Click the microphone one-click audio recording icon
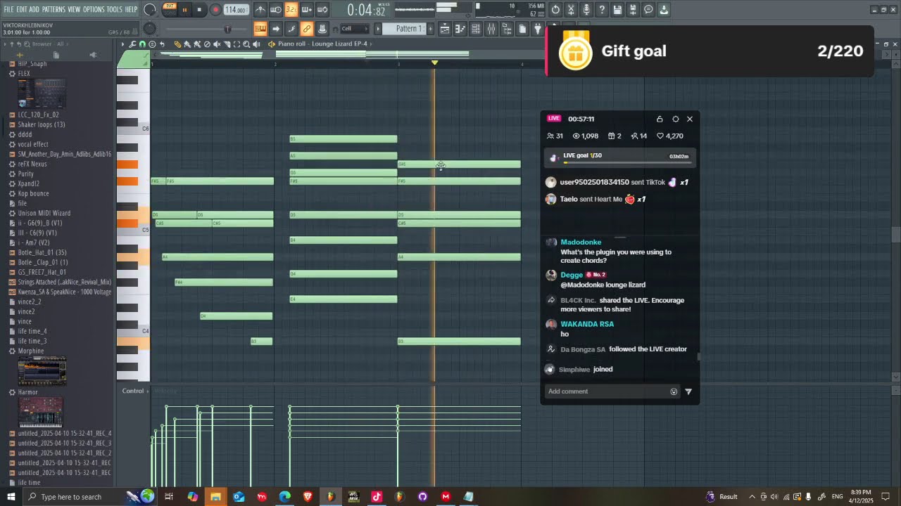This screenshot has width=901, height=506. (x=586, y=10)
